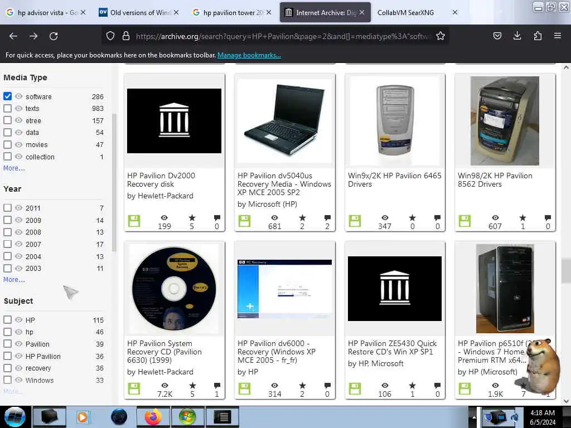Check the recovery subject checkbox
Viewport: 571px width, 428px height.
[x=7, y=368]
